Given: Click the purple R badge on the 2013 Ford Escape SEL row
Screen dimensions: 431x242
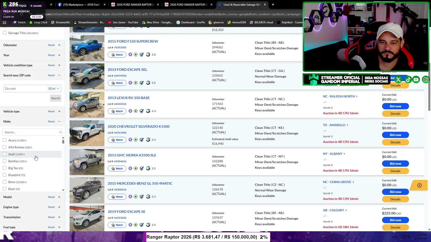Looking at the screenshot, I should pos(130,83).
